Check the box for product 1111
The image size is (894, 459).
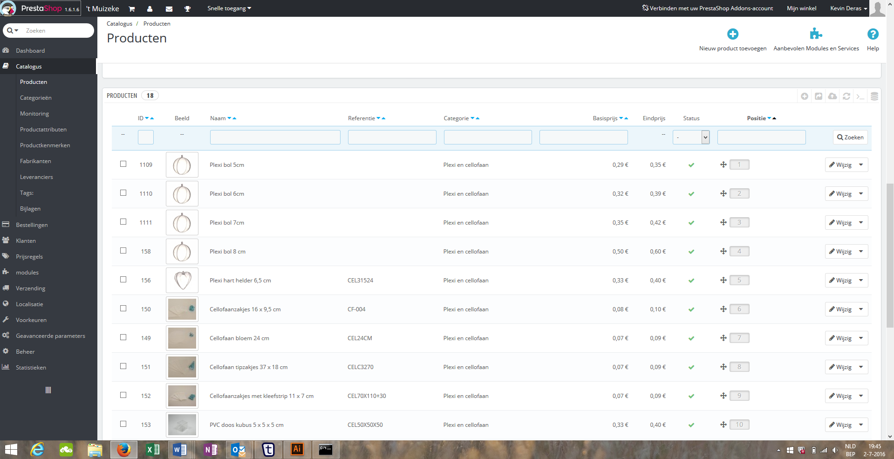123,222
